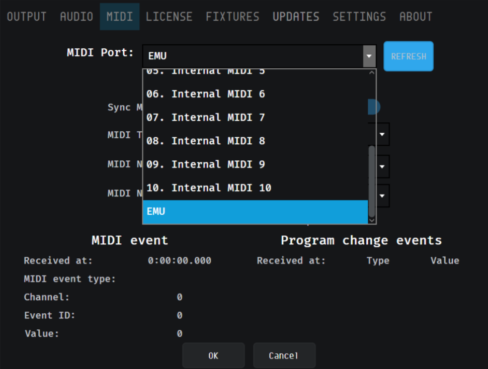Click the list scroll down arrow
The height and width of the screenshot is (369, 488).
click(372, 220)
